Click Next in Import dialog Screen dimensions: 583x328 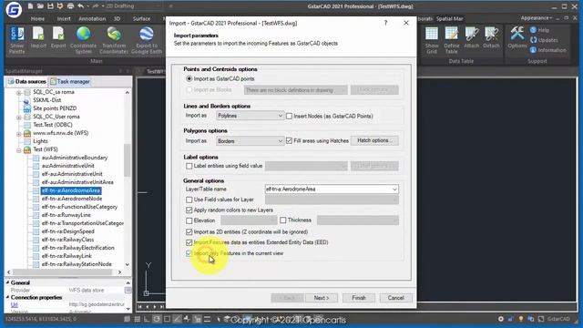[321, 298]
